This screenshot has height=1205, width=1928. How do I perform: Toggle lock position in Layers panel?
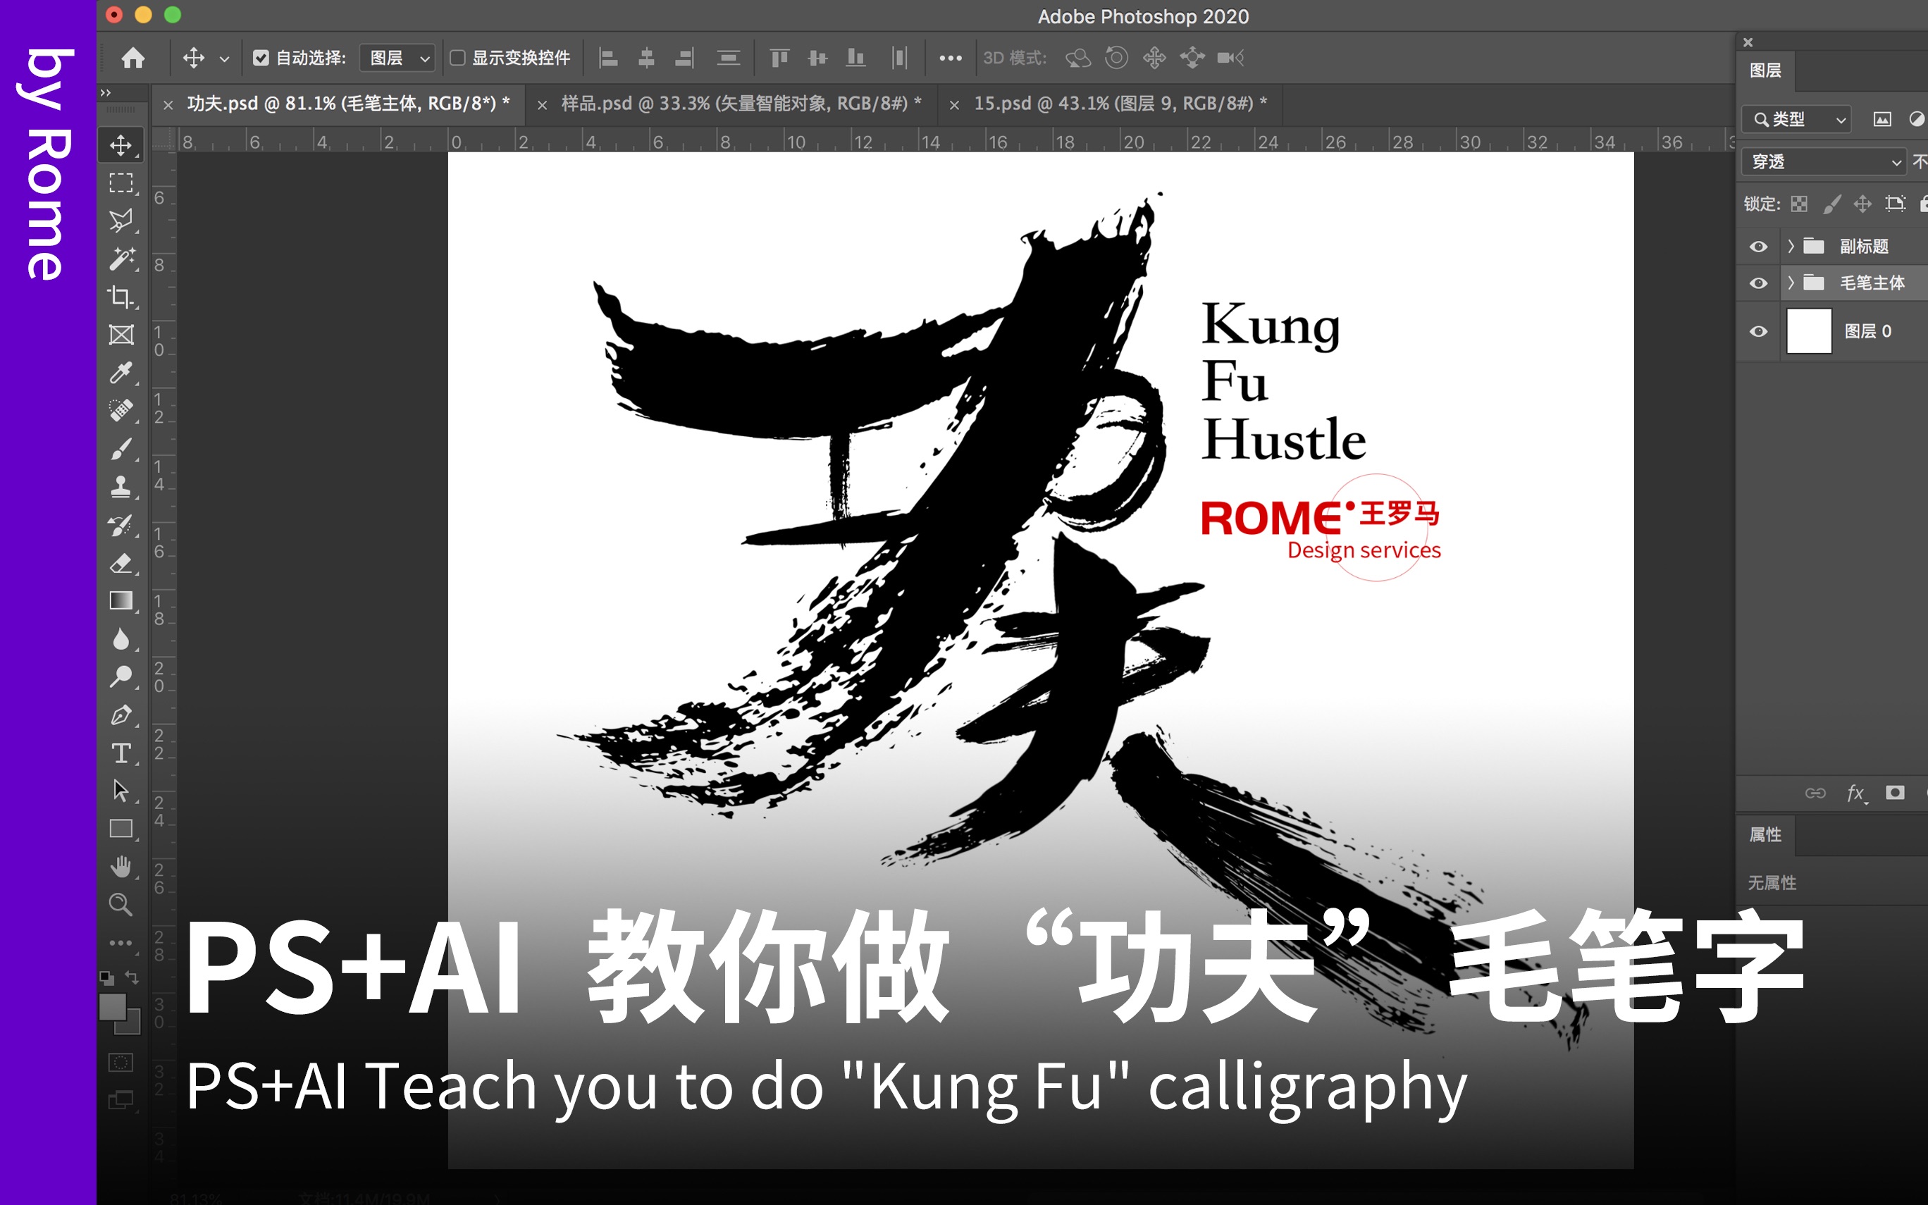tap(1862, 204)
